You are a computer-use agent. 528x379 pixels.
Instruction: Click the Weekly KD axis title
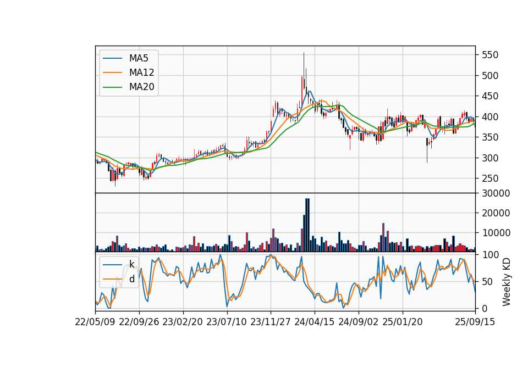(506, 282)
